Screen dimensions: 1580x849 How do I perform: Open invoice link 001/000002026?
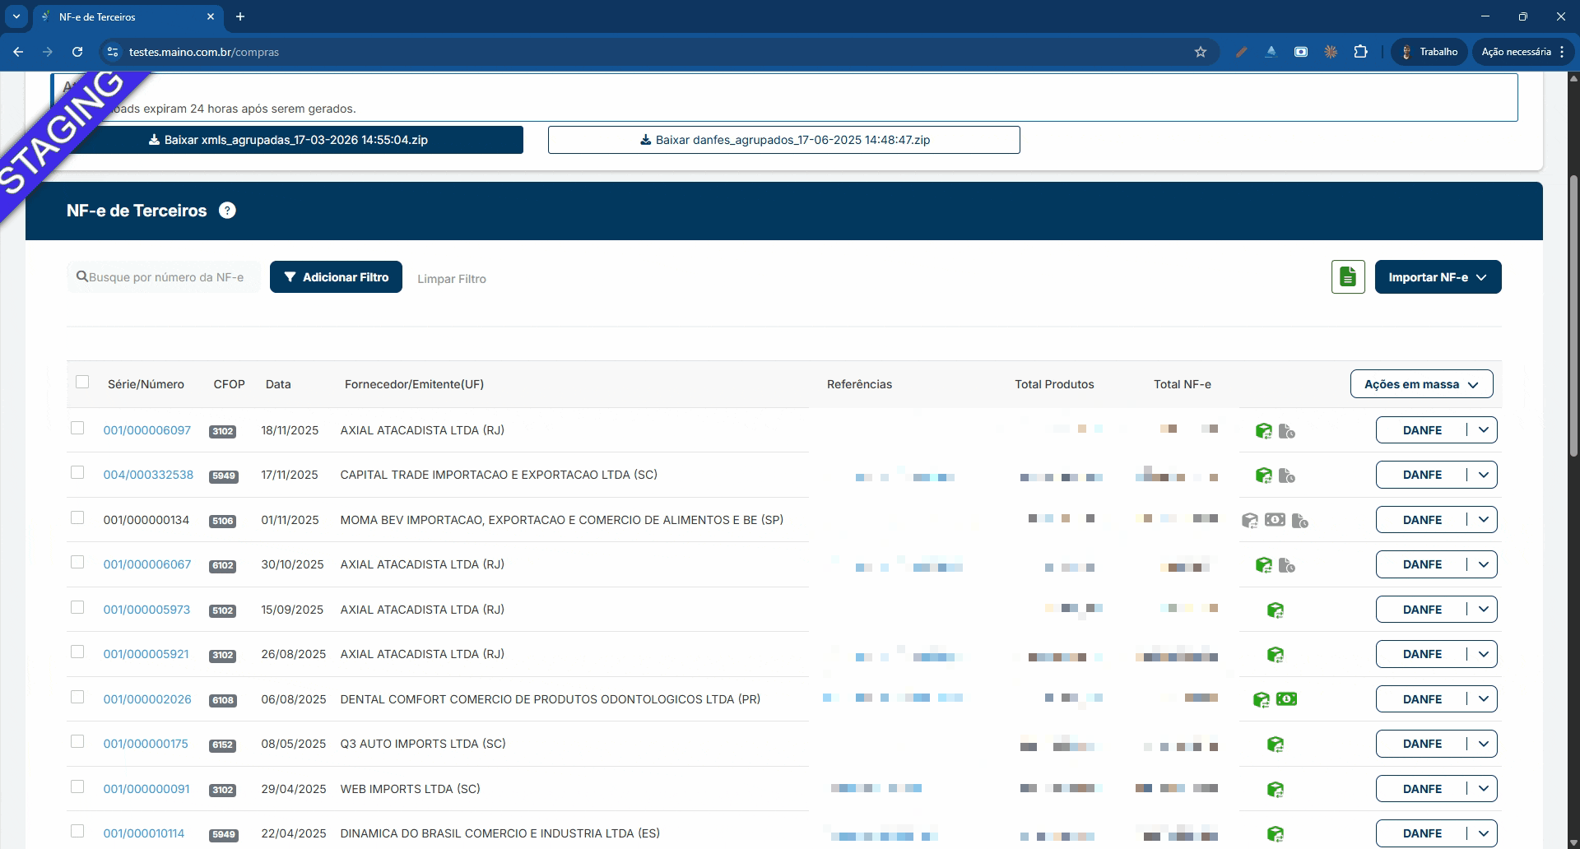147,699
